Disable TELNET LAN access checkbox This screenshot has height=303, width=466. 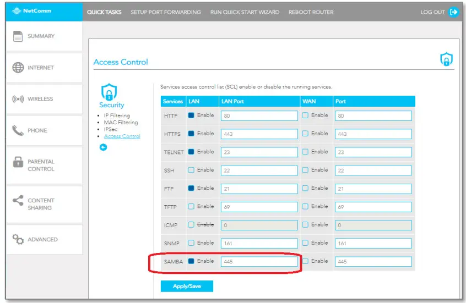click(191, 152)
